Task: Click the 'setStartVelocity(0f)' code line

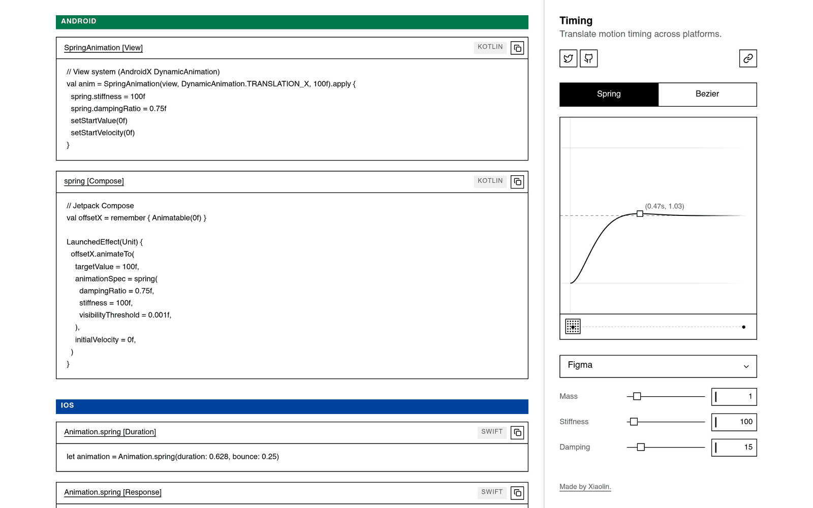Action: click(103, 133)
